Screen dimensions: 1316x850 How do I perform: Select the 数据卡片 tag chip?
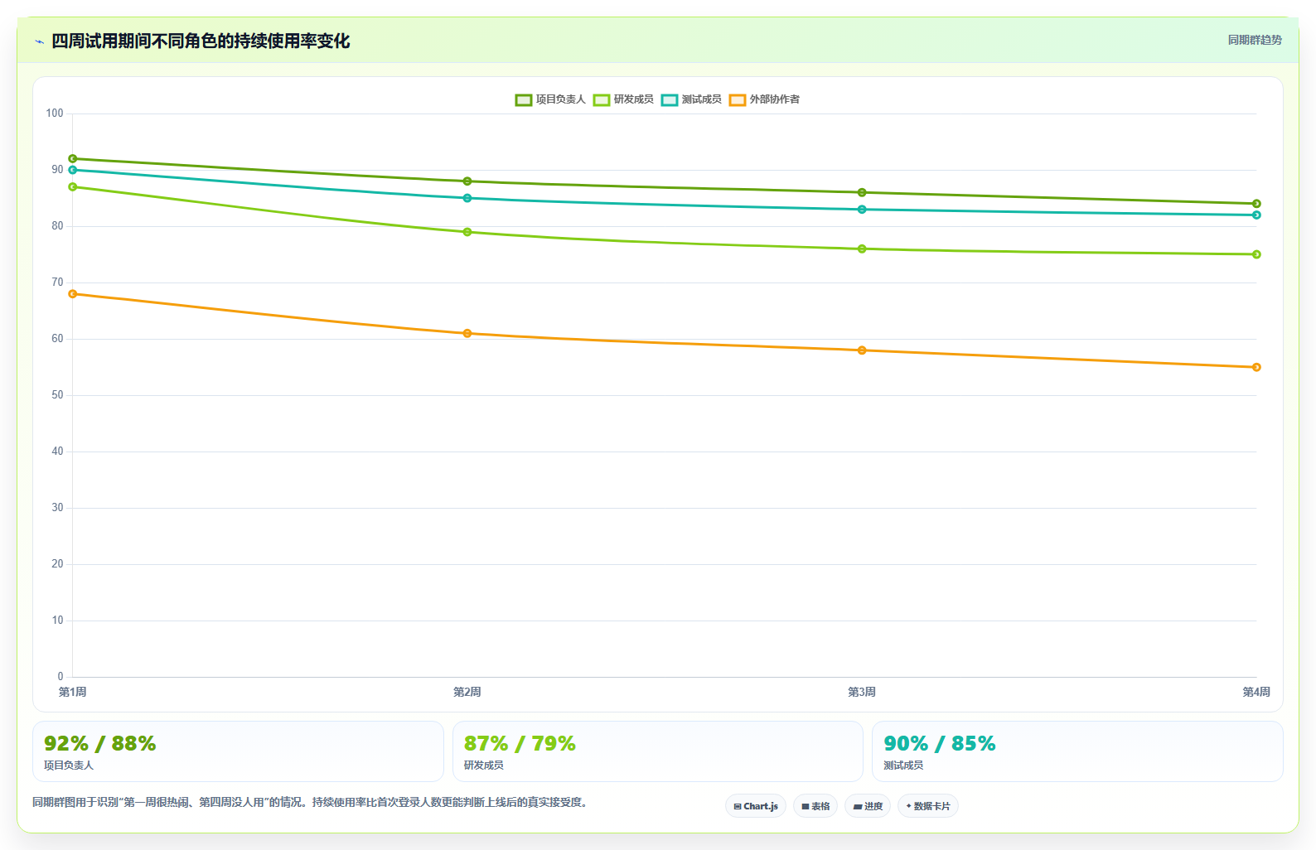[928, 806]
